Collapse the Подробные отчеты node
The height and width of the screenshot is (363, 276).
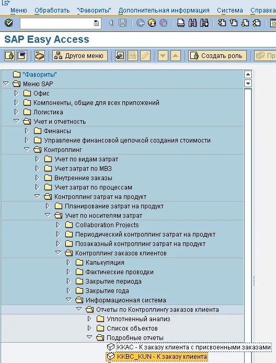coord(89,337)
